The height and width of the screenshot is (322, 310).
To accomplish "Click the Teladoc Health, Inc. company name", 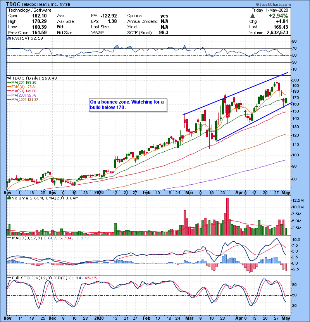I will 40,4.
